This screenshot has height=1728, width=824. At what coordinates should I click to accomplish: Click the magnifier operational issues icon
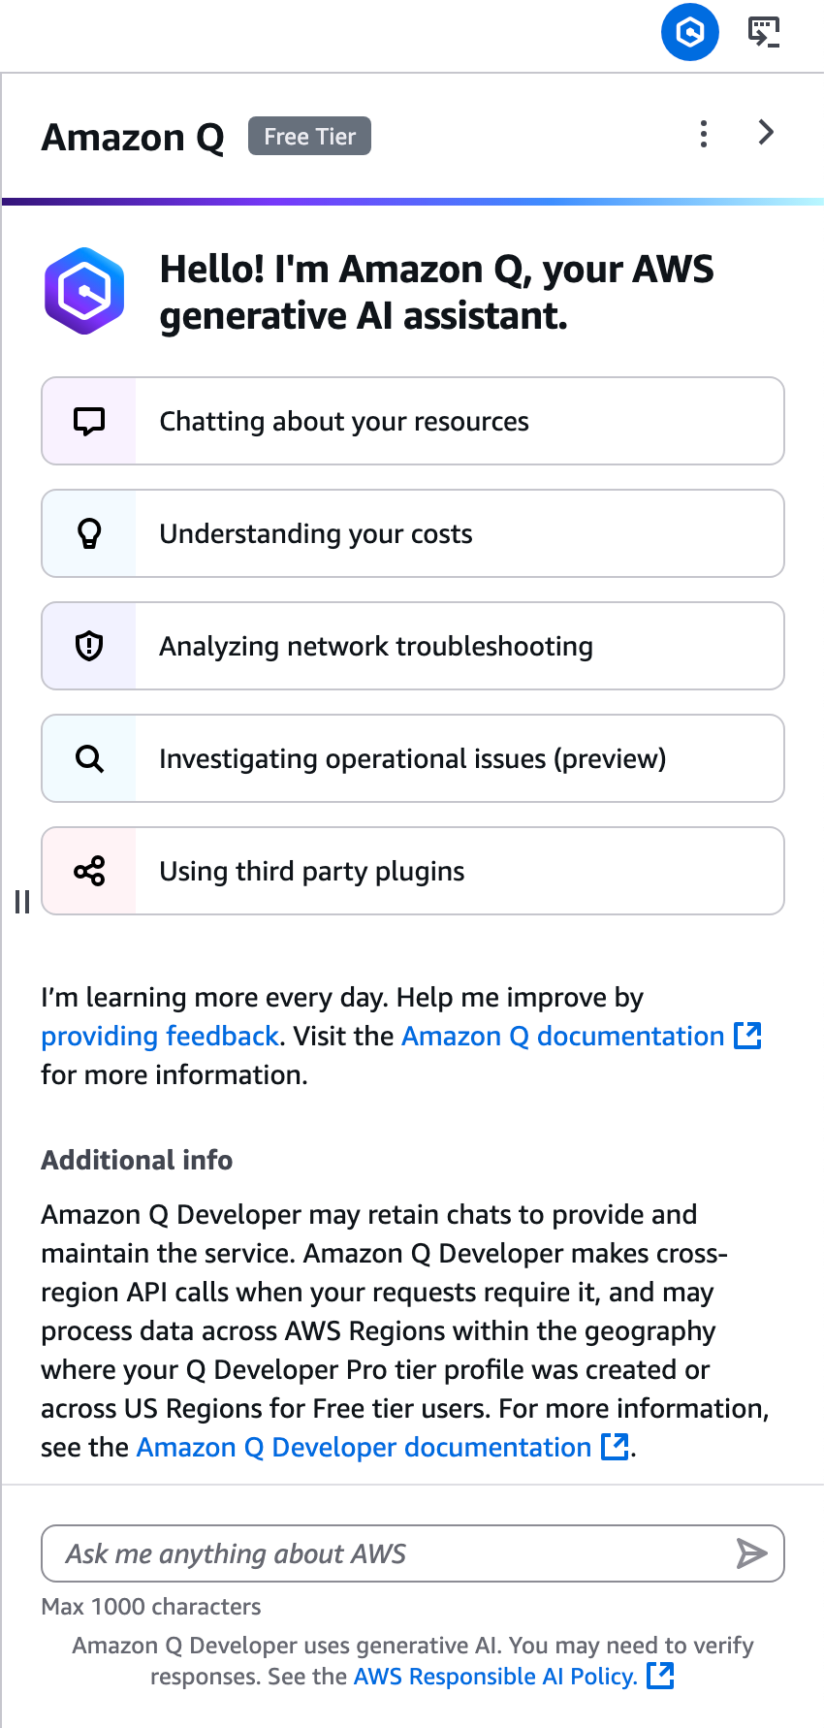(89, 758)
